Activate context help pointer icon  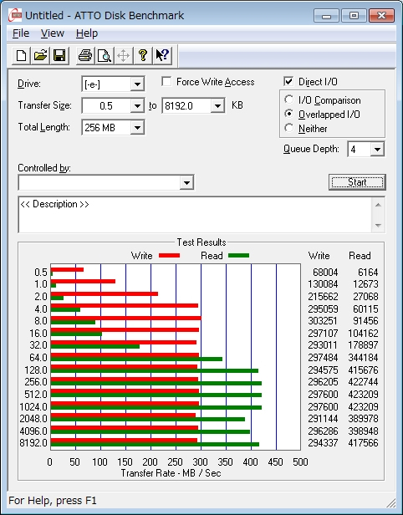[162, 55]
